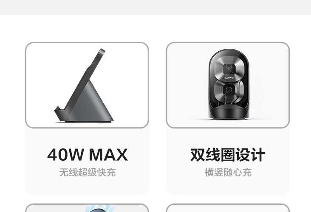The image size is (311, 212).
Task: Click the 无线超级快充 subtitle
Action: pos(88,173)
